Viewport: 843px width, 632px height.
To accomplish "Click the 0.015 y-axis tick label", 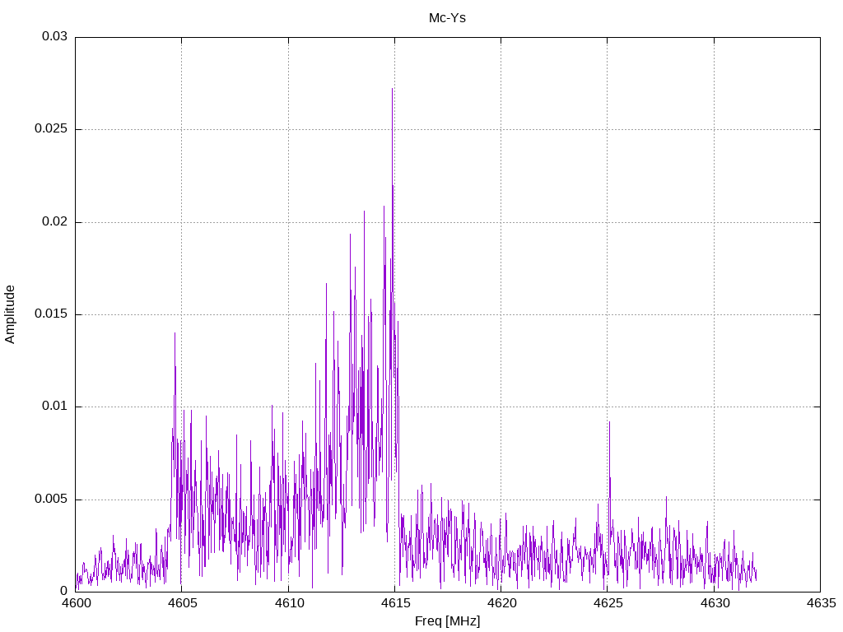I will point(51,314).
